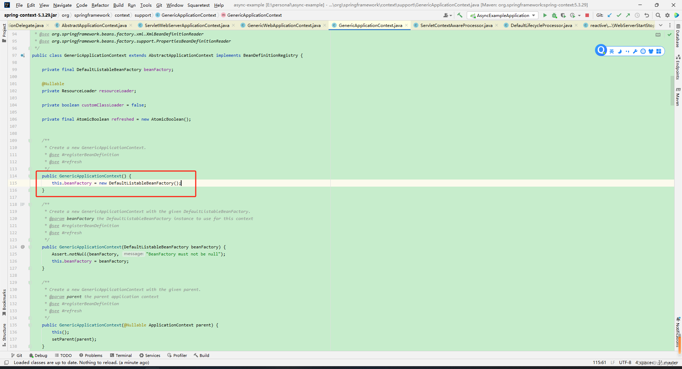Click the inspections status checkmark indicator
The width and height of the screenshot is (682, 369).
tap(669, 34)
